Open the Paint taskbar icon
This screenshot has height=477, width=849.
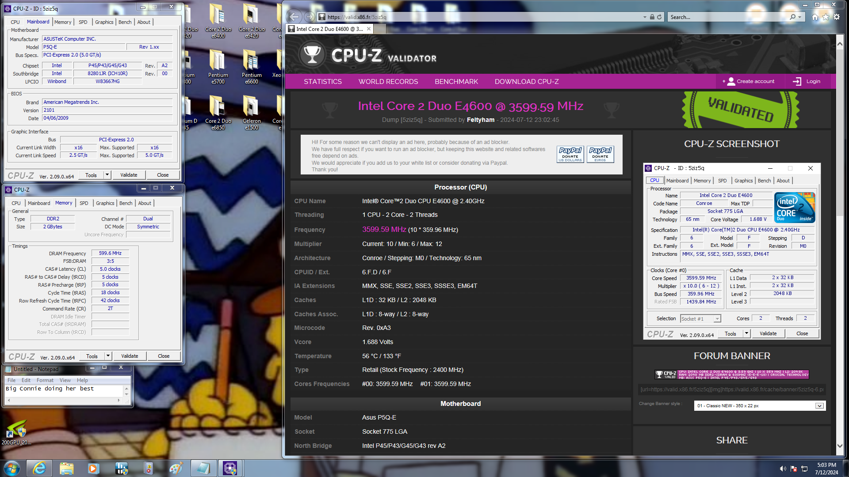pyautogui.click(x=176, y=468)
